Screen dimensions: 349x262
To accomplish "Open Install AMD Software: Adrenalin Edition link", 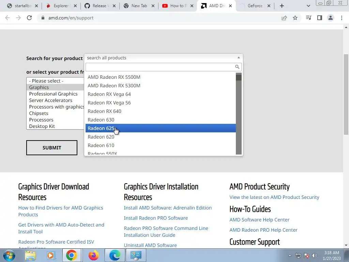I will point(168,208).
